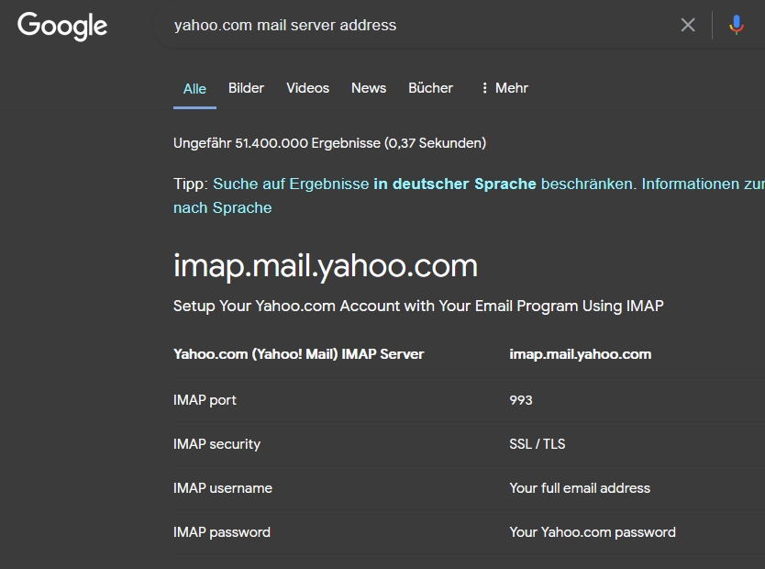
Task: Show the Bücher results tab
Action: [430, 88]
